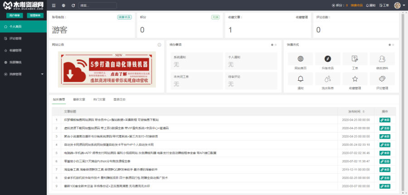Viewport: 408px width, 195px height.
Task: Open the 收藏管理 star shortcut tile
Action: pos(355,82)
